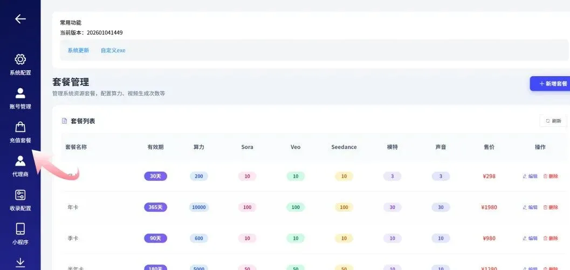Open the 系统更新 link
This screenshot has width=570, height=270.
[78, 50]
